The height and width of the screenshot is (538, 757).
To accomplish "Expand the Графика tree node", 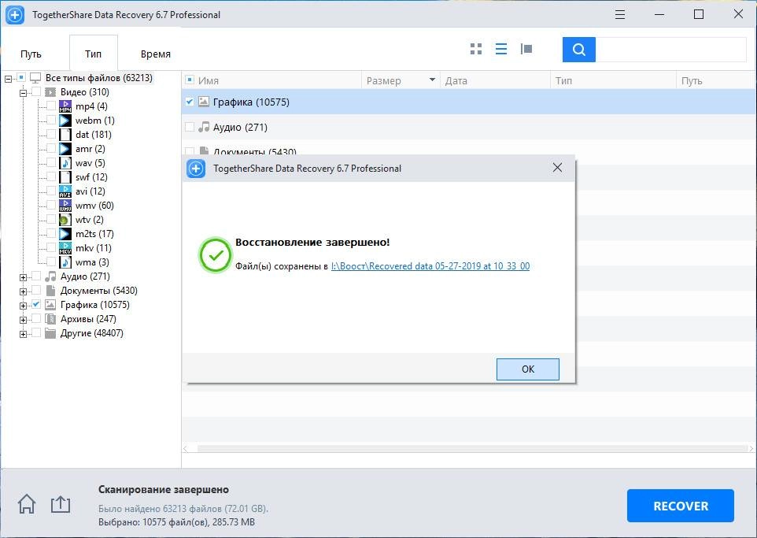I will [23, 306].
